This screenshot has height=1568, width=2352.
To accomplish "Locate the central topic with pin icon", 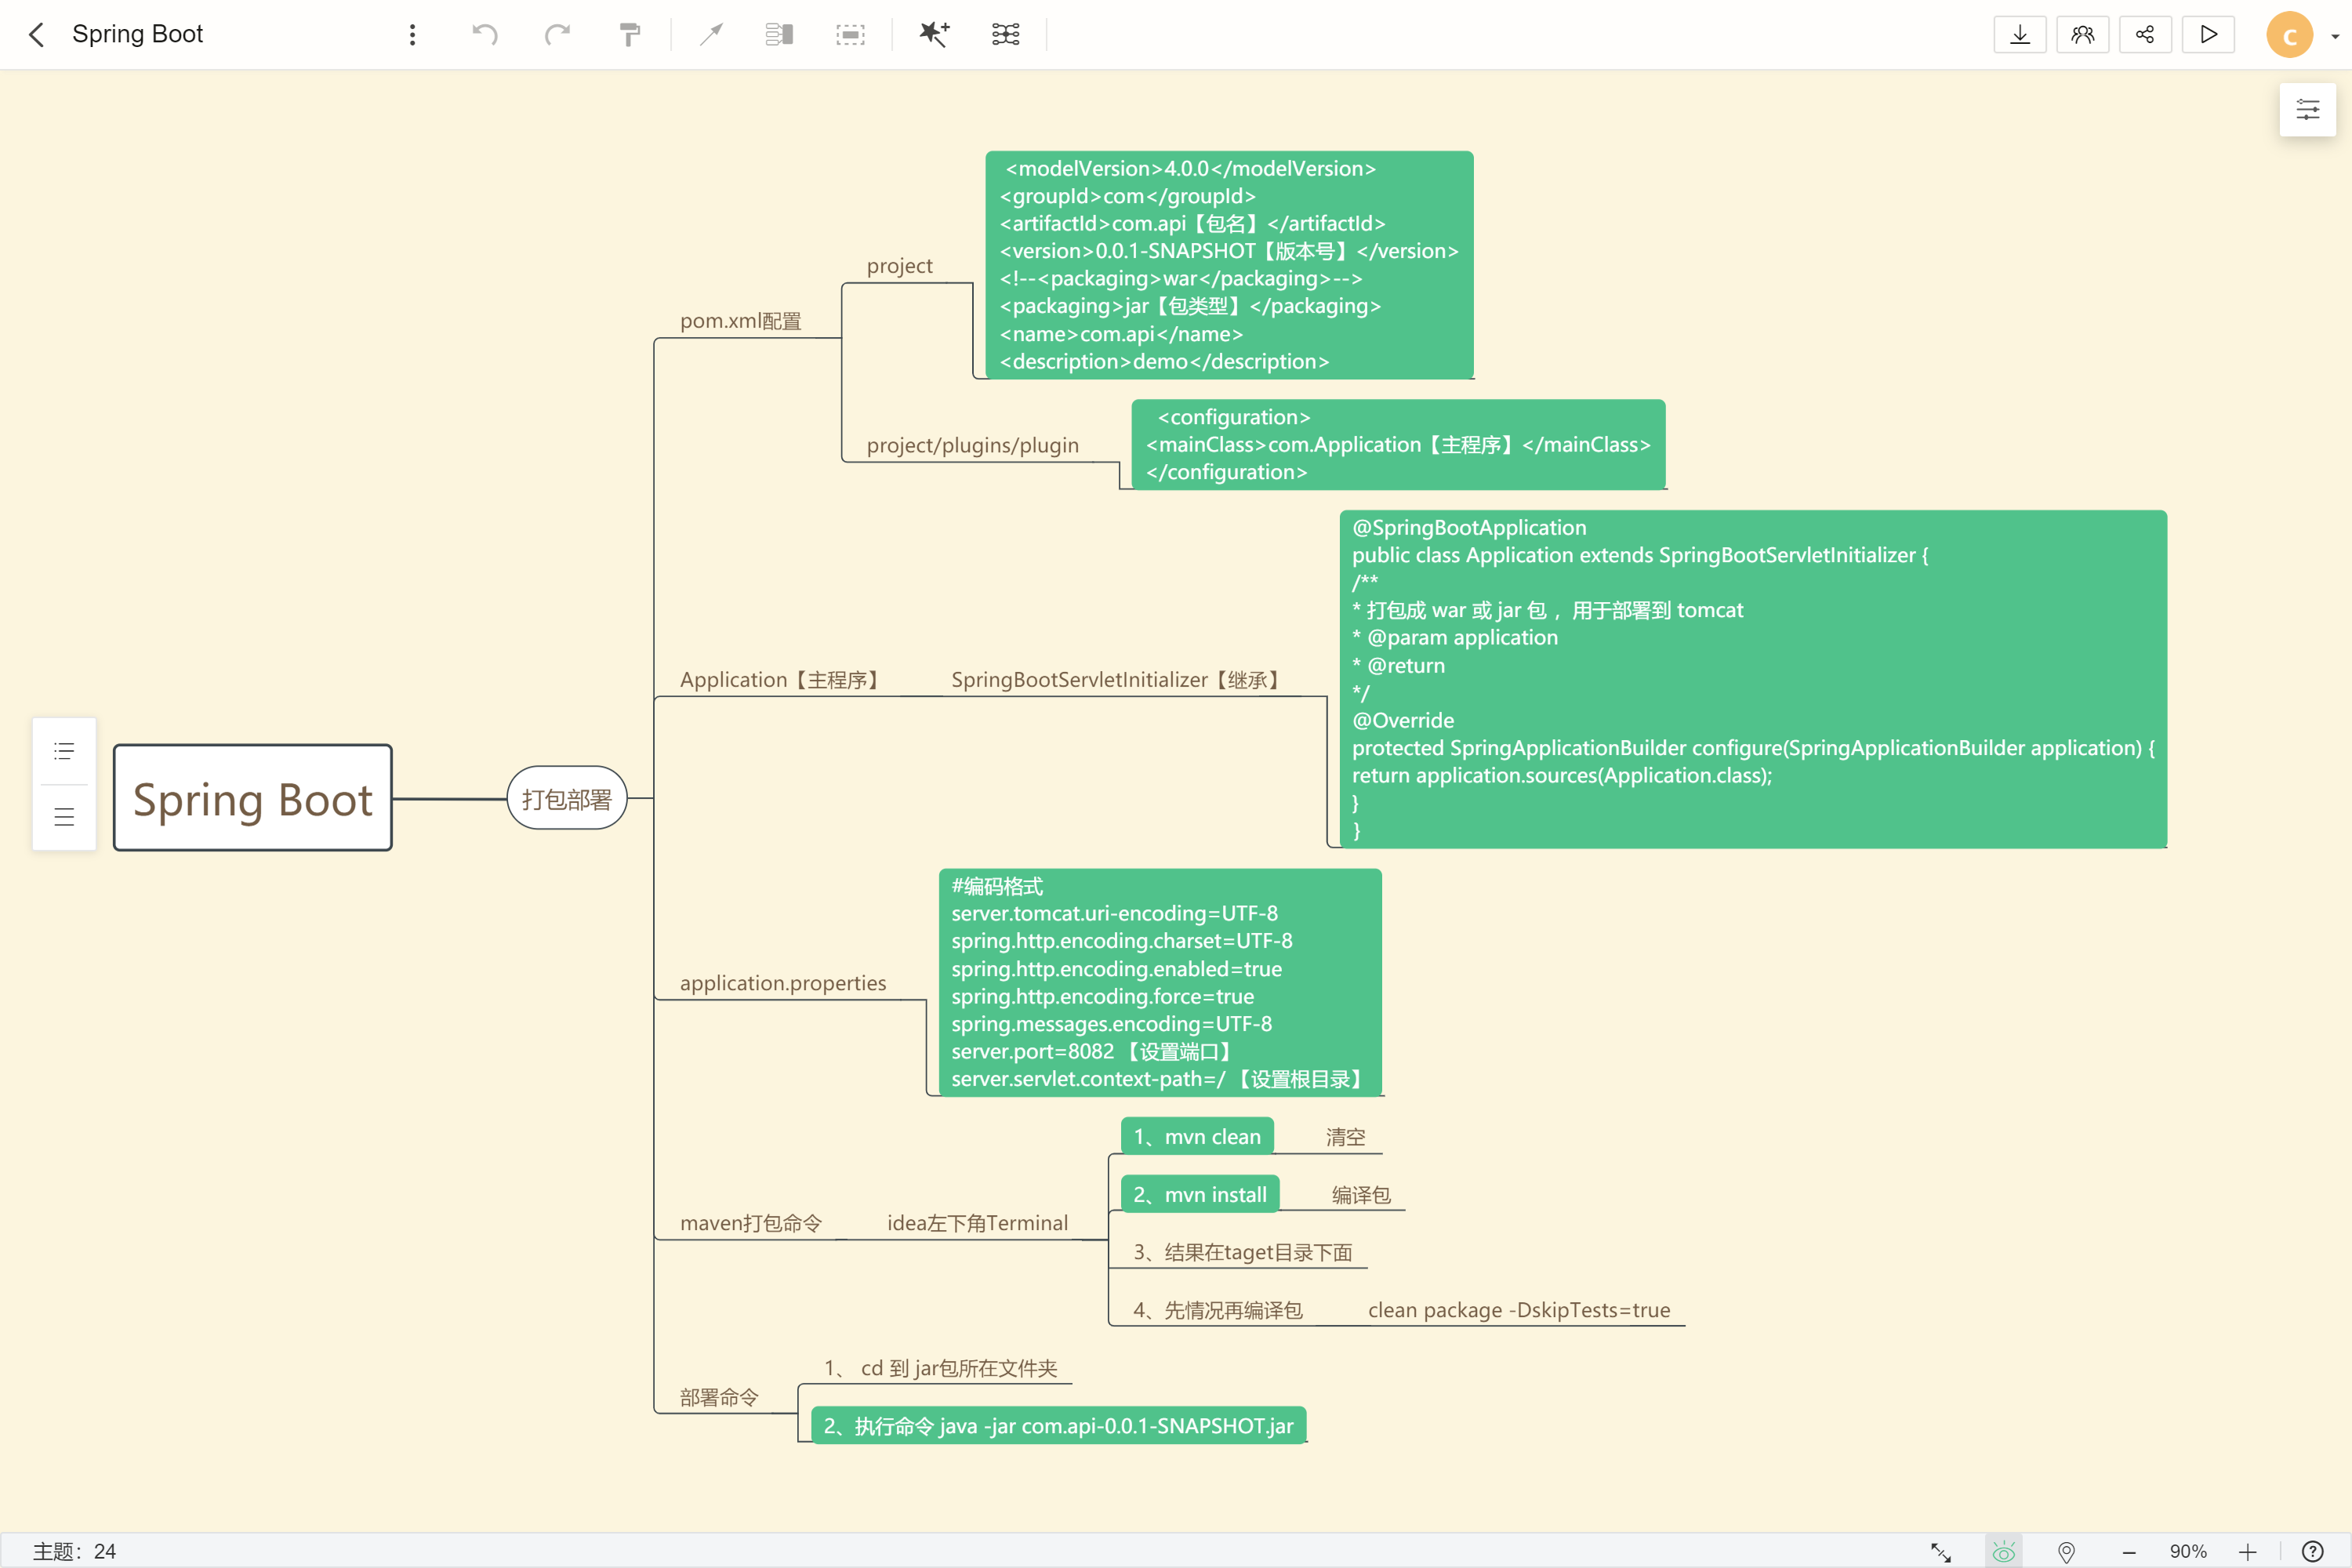I will (2066, 1551).
